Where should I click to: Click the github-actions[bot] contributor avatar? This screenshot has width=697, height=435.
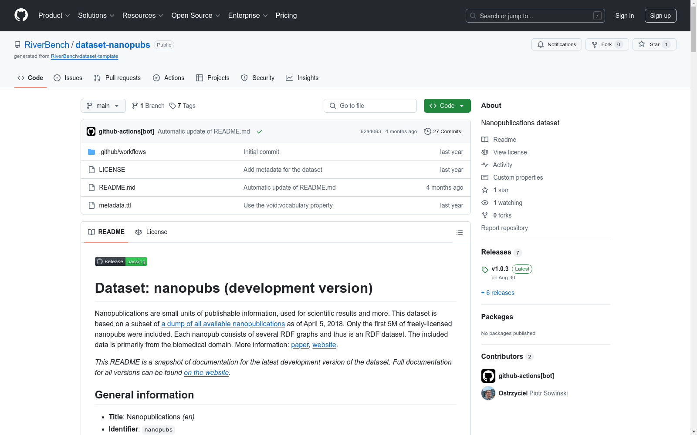click(488, 376)
